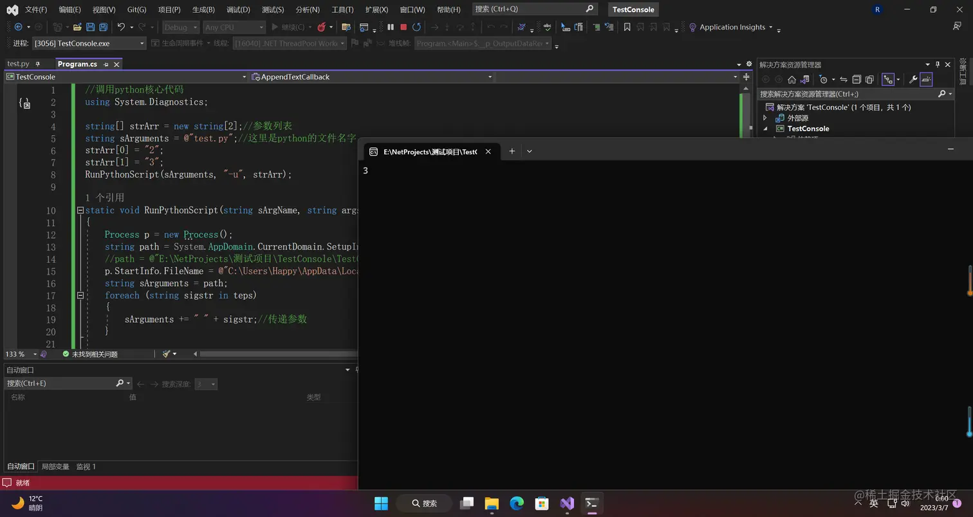Open the 文件(F) menu
The image size is (973, 517).
(36, 10)
